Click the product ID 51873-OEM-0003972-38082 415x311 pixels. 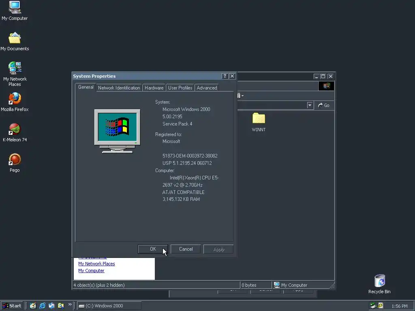click(x=190, y=156)
